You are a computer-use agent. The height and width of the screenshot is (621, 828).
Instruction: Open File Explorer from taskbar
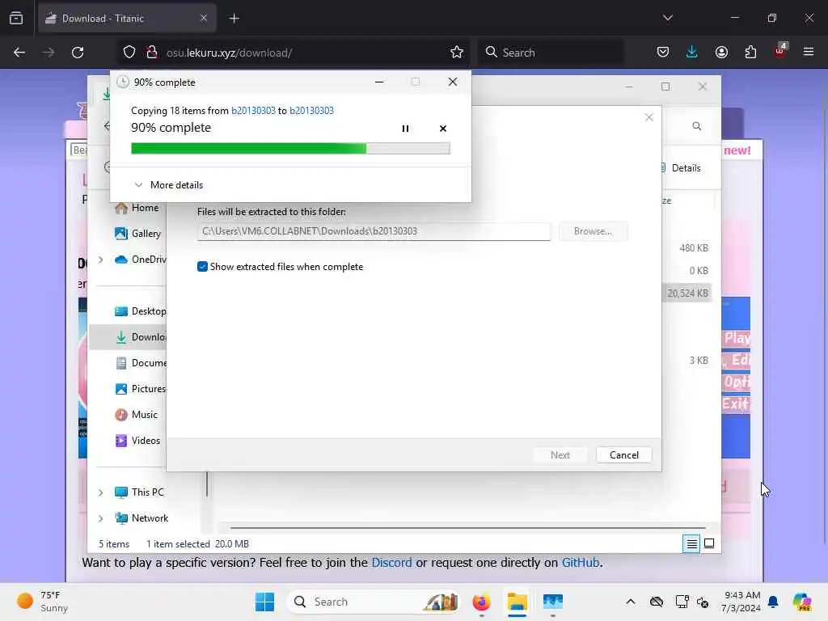pos(517,602)
